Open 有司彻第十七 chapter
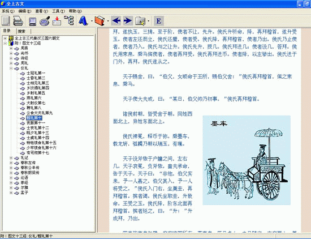This screenshot has height=239, width=311. click(x=38, y=153)
